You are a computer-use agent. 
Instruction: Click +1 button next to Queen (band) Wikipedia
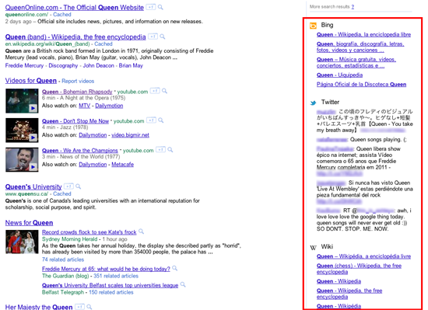pyautogui.click(x=153, y=37)
